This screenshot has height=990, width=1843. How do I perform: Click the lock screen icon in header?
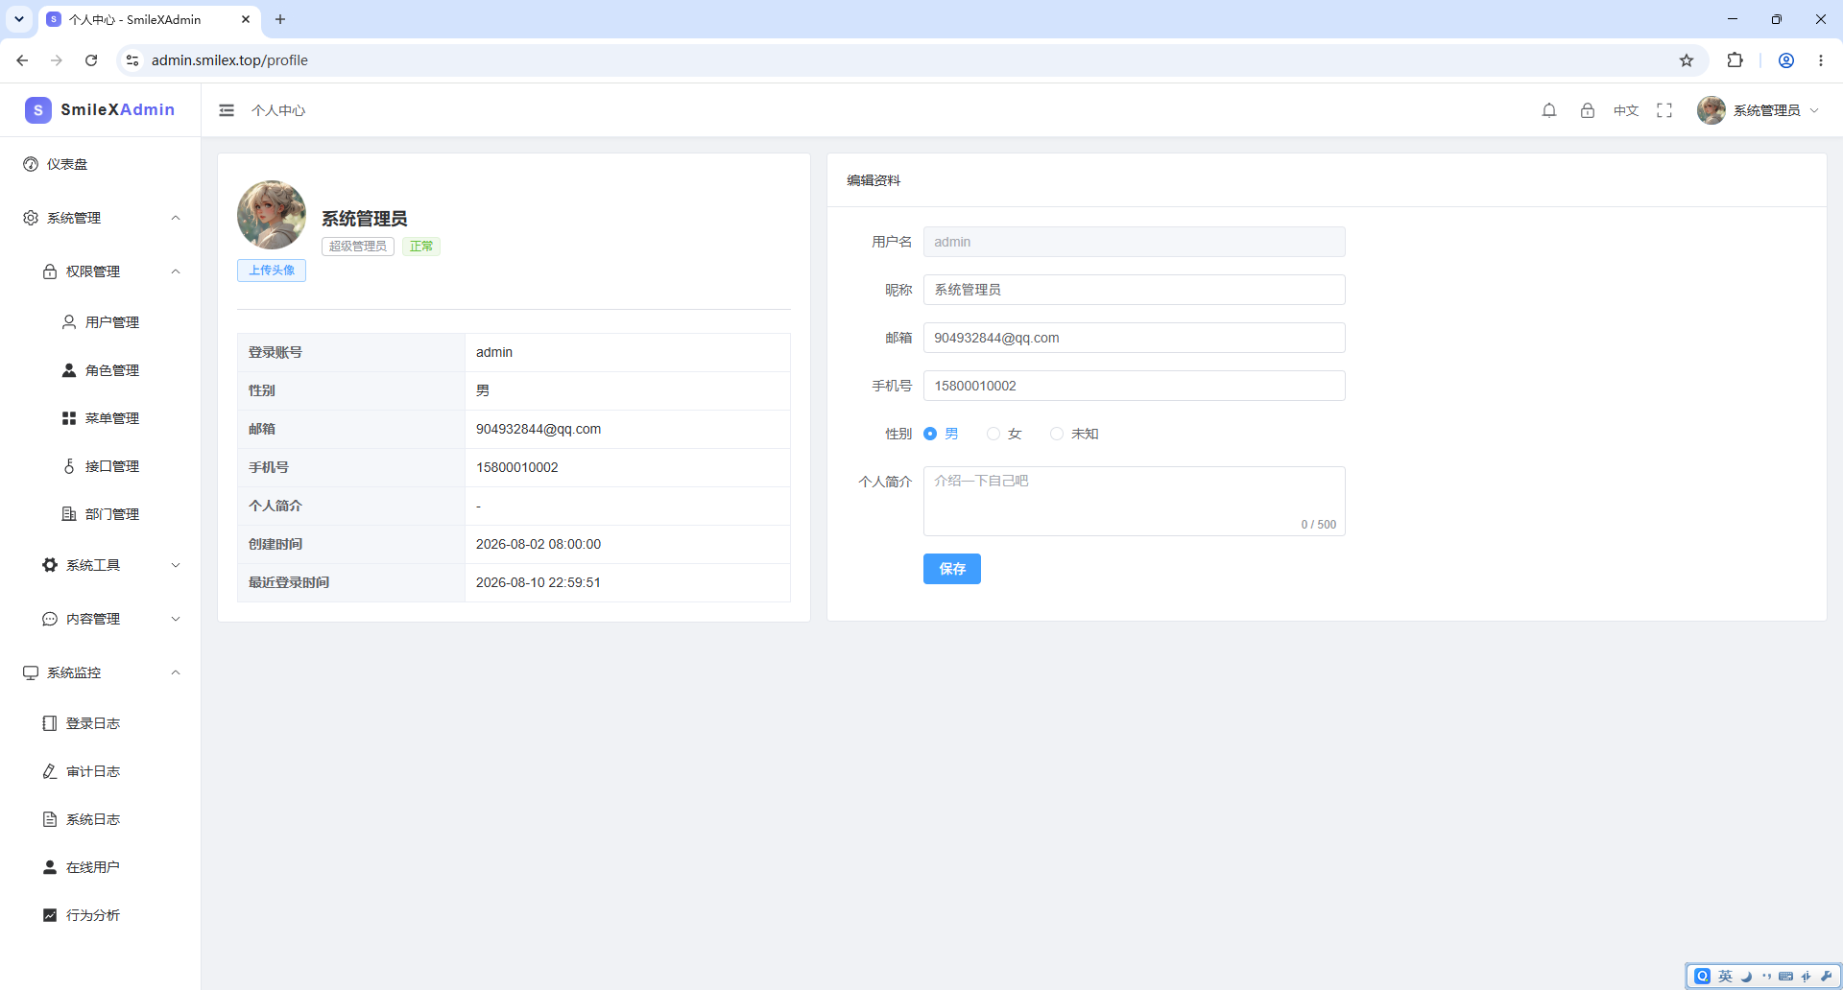tap(1588, 110)
